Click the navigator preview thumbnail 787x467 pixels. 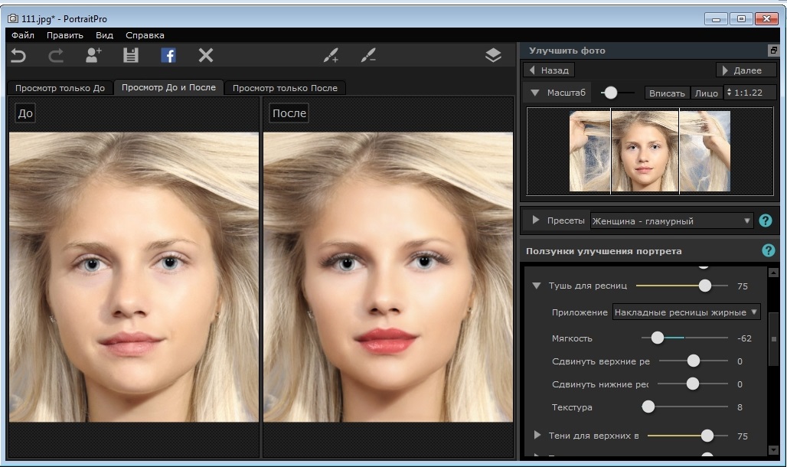point(650,151)
